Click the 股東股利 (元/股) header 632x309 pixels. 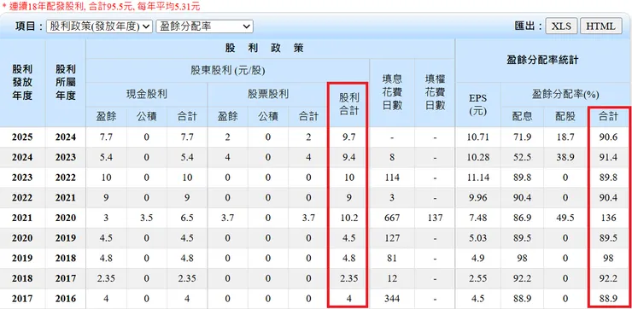[228, 71]
